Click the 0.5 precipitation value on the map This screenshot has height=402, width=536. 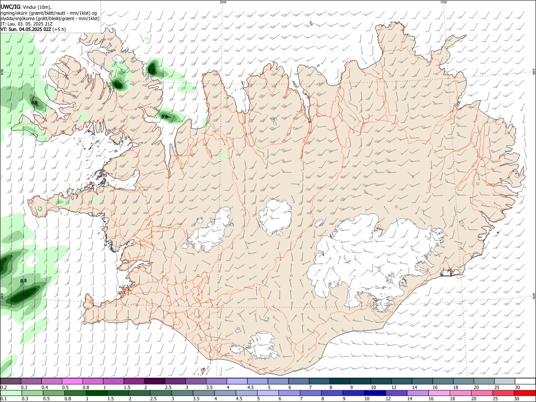23,281
